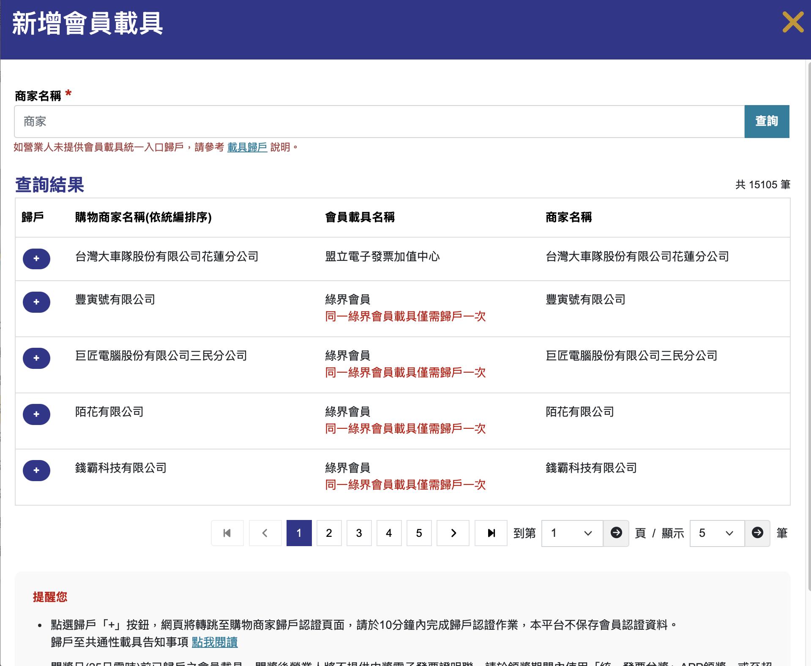Click the 會員載具名稱 column header

pos(360,217)
